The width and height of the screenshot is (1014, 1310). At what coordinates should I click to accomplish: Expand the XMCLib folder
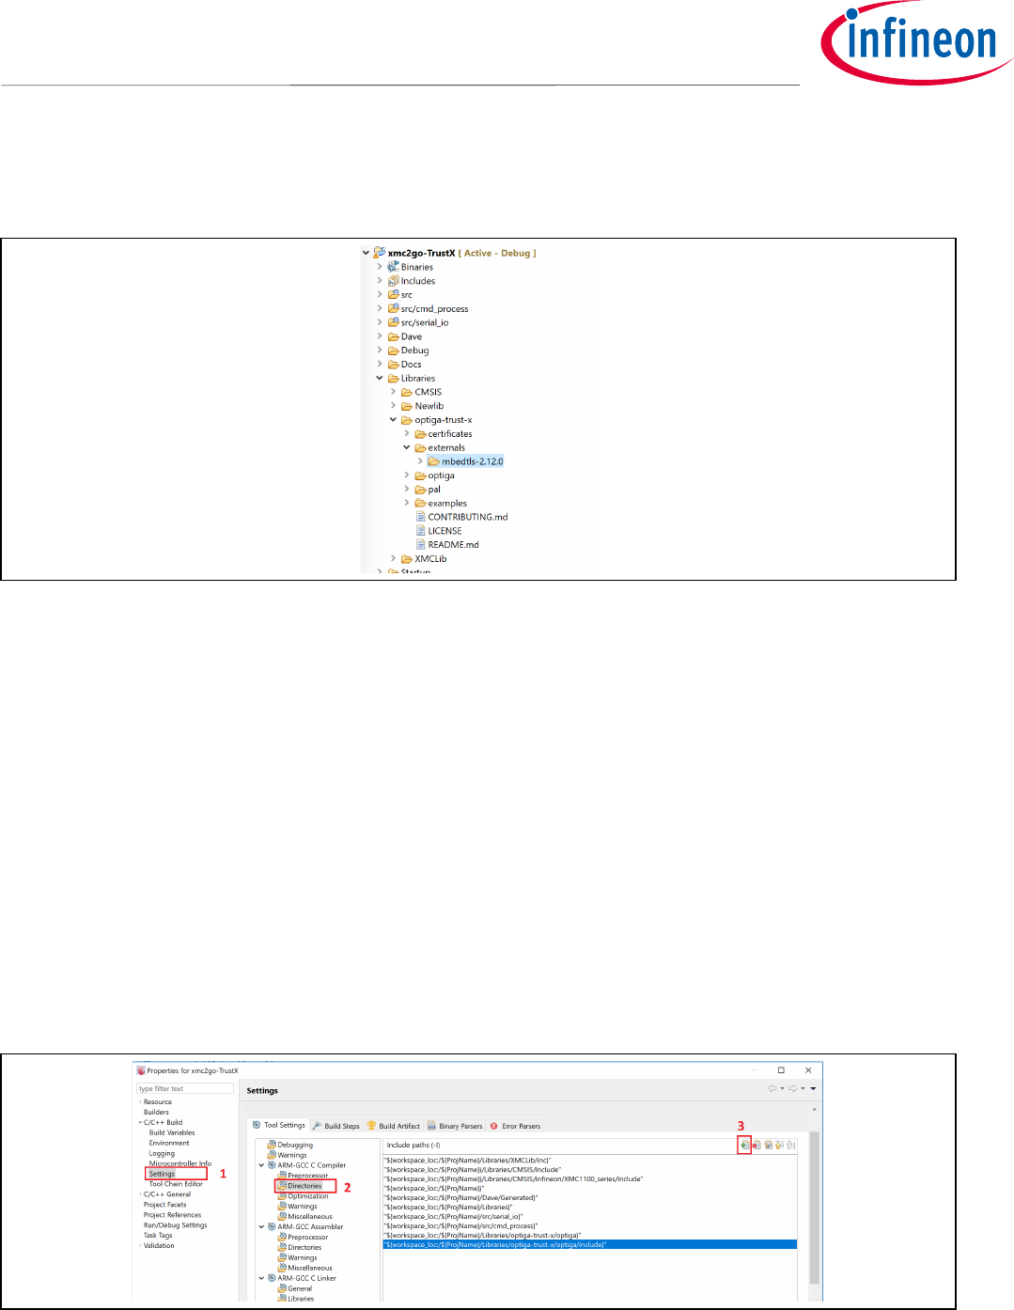394,558
